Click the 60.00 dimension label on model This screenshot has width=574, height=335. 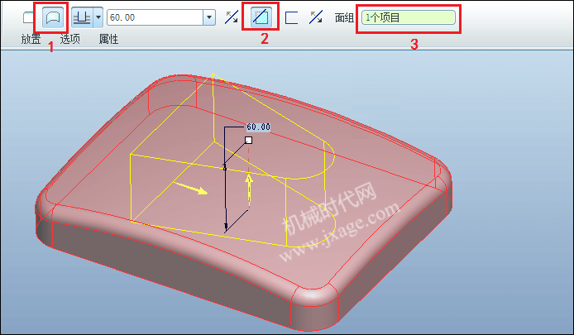[x=258, y=127]
